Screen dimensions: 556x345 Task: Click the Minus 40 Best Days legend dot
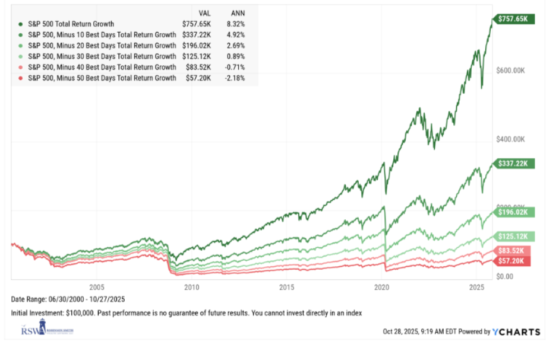coord(21,67)
